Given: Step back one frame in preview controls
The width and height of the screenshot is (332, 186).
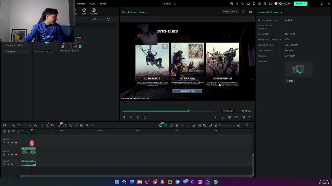Looking at the screenshot, I should tap(124, 117).
